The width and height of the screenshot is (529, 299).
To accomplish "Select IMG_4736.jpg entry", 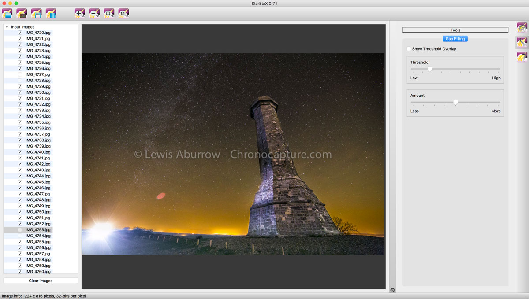I will pyautogui.click(x=38, y=128).
